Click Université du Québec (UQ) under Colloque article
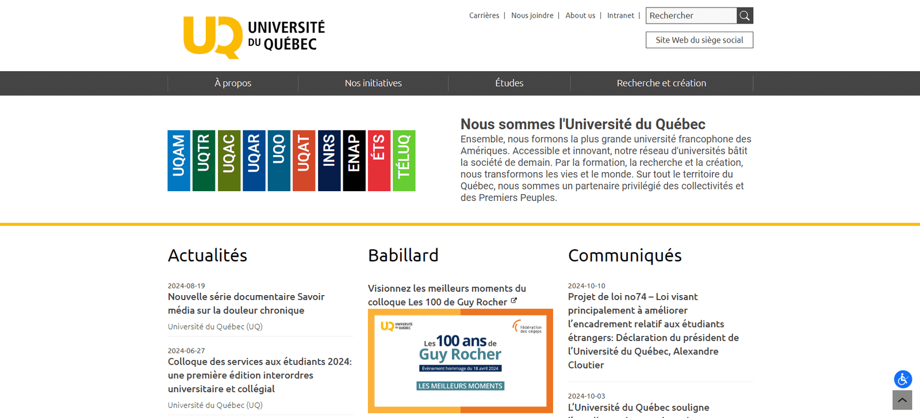This screenshot has height=418, width=920. click(215, 405)
